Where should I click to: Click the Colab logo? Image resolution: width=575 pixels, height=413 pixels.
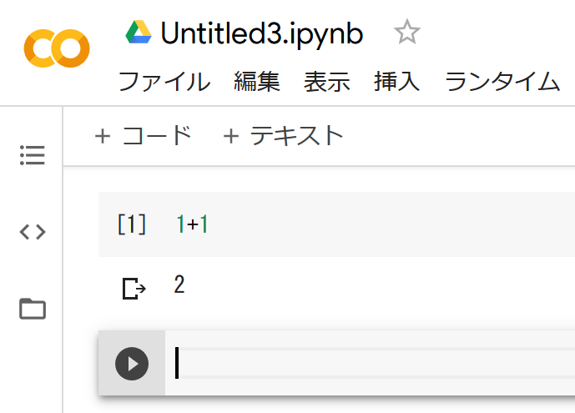(57, 48)
